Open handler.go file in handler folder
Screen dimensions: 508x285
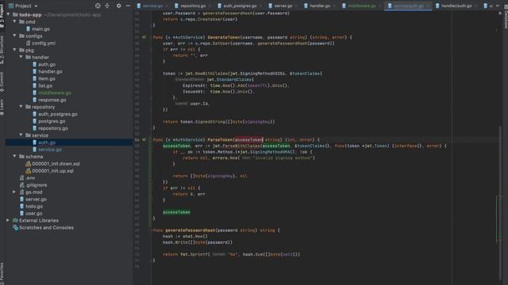click(50, 71)
